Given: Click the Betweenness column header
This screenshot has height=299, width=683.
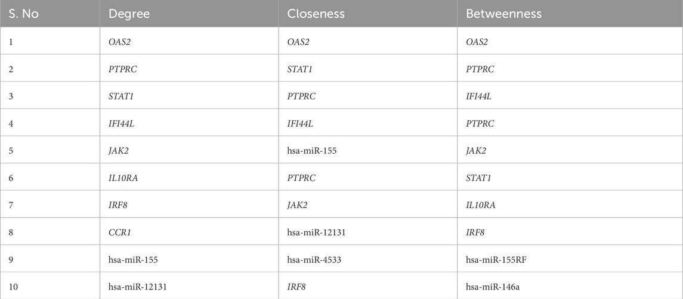Looking at the screenshot, I should [504, 14].
